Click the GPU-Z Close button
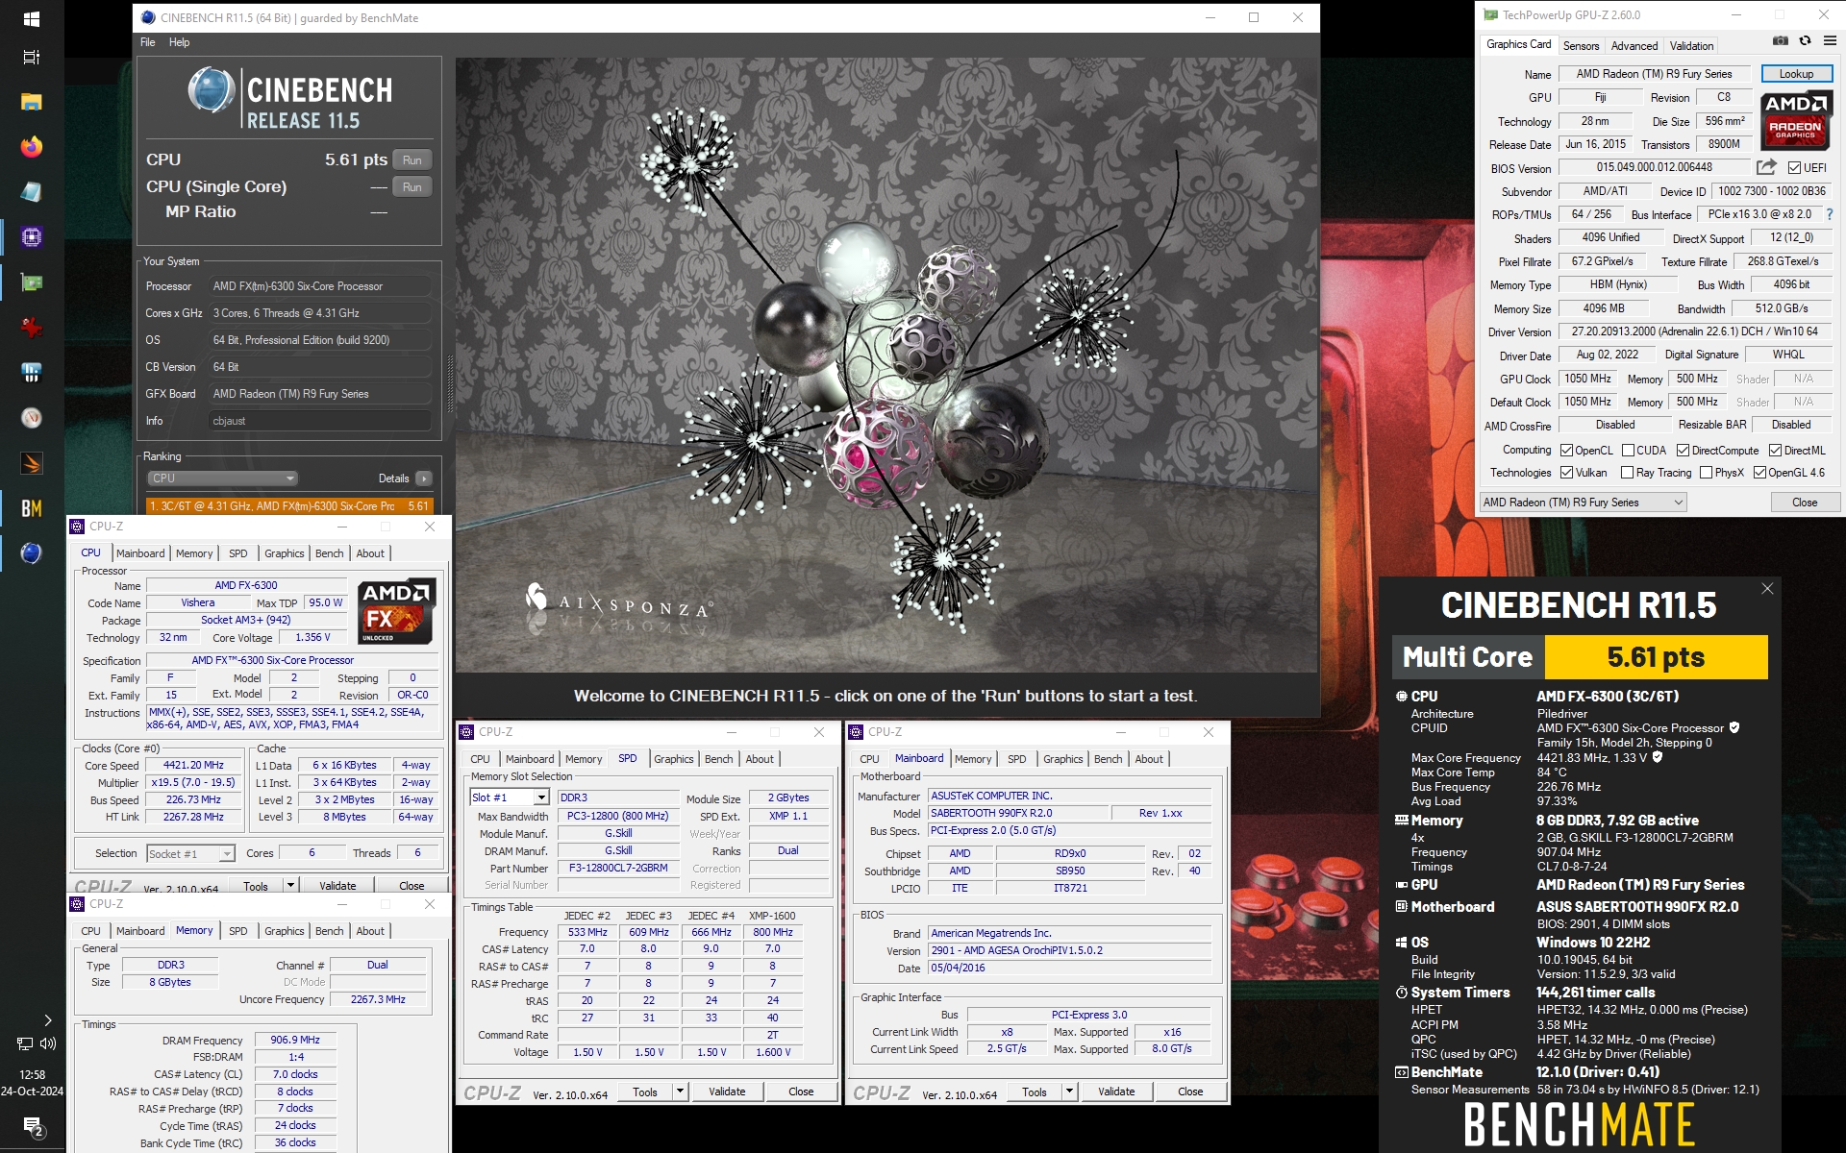Viewport: 1846px width, 1153px height. click(x=1805, y=503)
